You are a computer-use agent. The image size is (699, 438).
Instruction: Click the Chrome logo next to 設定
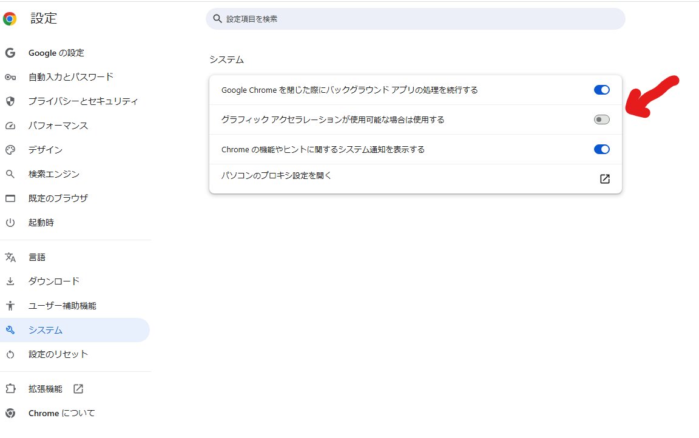click(9, 18)
